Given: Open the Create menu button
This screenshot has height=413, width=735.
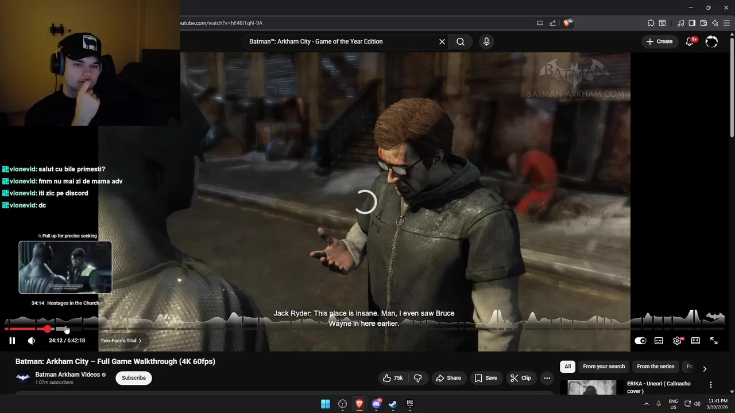Looking at the screenshot, I should coord(659,41).
